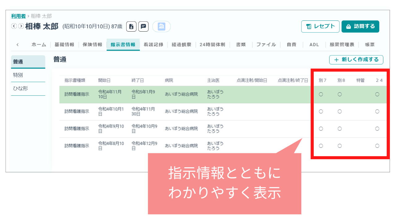This screenshot has height=223, width=396.
Task: Click end date 令和4年11月30日 cell
Action: pos(143,111)
